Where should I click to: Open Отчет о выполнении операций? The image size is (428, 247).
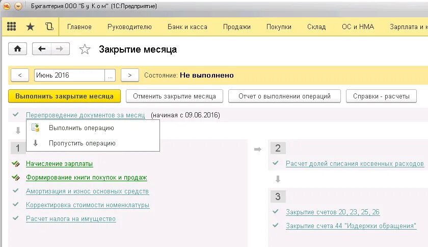284,96
